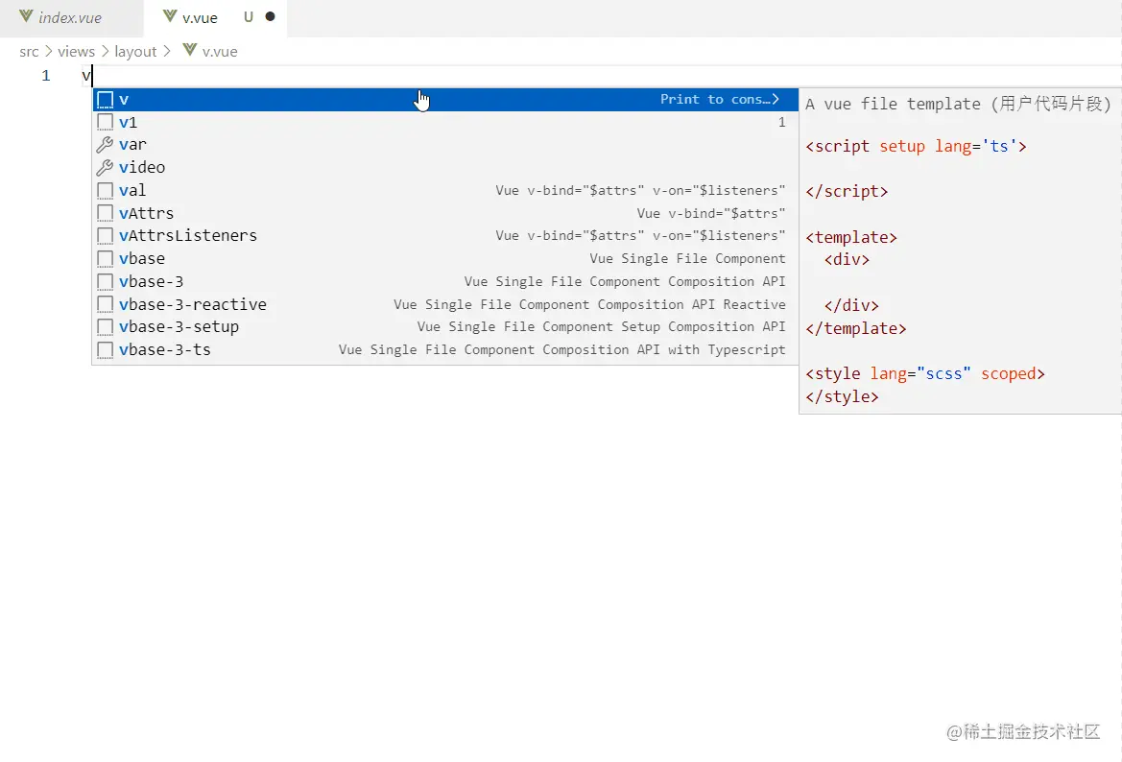The width and height of the screenshot is (1122, 762).
Task: Click line number 1 in the gutter
Action: point(46,76)
